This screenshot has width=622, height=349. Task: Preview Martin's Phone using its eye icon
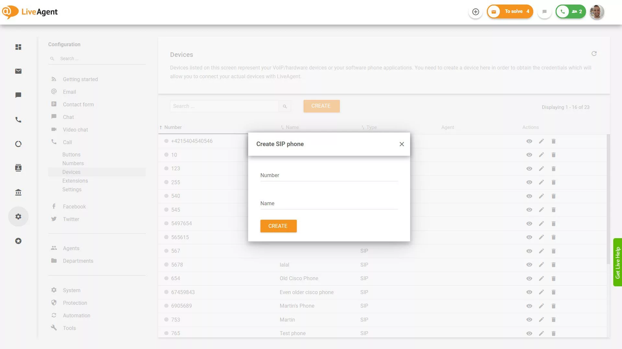click(x=529, y=306)
